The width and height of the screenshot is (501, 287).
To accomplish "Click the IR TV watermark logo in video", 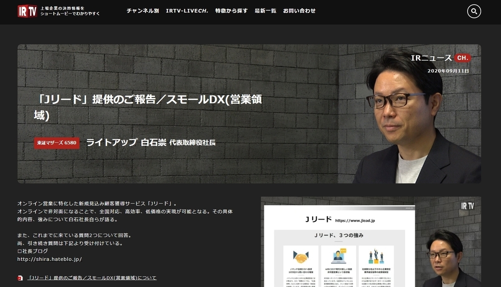I will [x=467, y=206].
